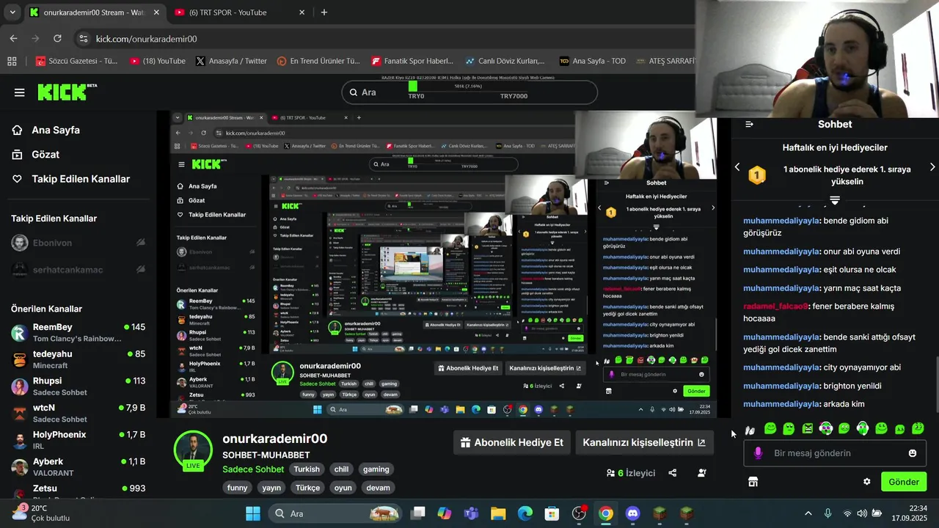Select the gaming tag

click(x=376, y=469)
